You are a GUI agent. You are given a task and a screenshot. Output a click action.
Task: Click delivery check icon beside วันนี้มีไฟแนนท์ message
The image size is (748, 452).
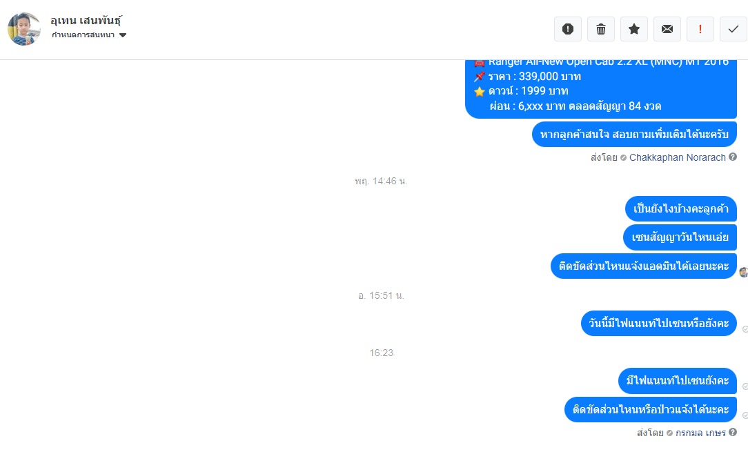click(745, 329)
